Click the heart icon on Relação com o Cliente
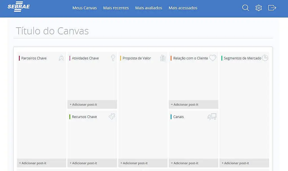Image resolution: width=288 pixels, height=171 pixels. click(x=213, y=58)
